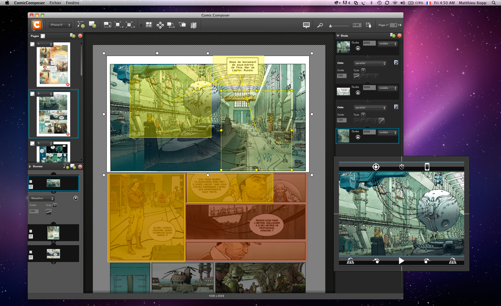Image resolution: width=501 pixels, height=306 pixels.
Task: Open the Fenêtre menu
Action: point(72,3)
